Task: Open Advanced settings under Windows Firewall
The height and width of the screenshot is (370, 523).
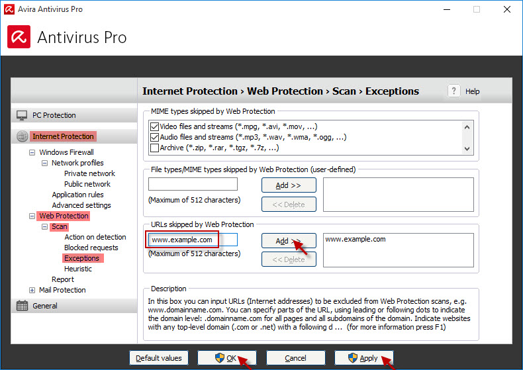Action: (x=81, y=205)
